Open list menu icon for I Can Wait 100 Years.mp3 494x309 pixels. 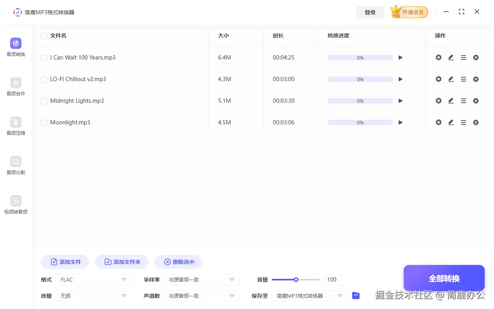464,58
